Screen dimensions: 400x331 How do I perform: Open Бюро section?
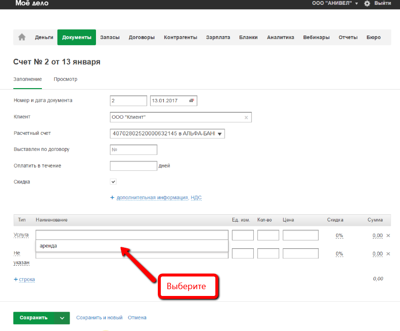tap(374, 37)
